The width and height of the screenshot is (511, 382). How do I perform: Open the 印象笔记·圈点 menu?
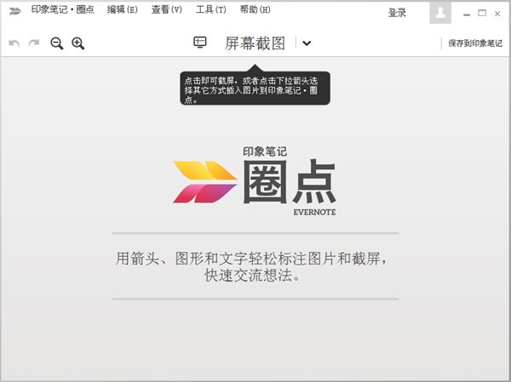(62, 9)
